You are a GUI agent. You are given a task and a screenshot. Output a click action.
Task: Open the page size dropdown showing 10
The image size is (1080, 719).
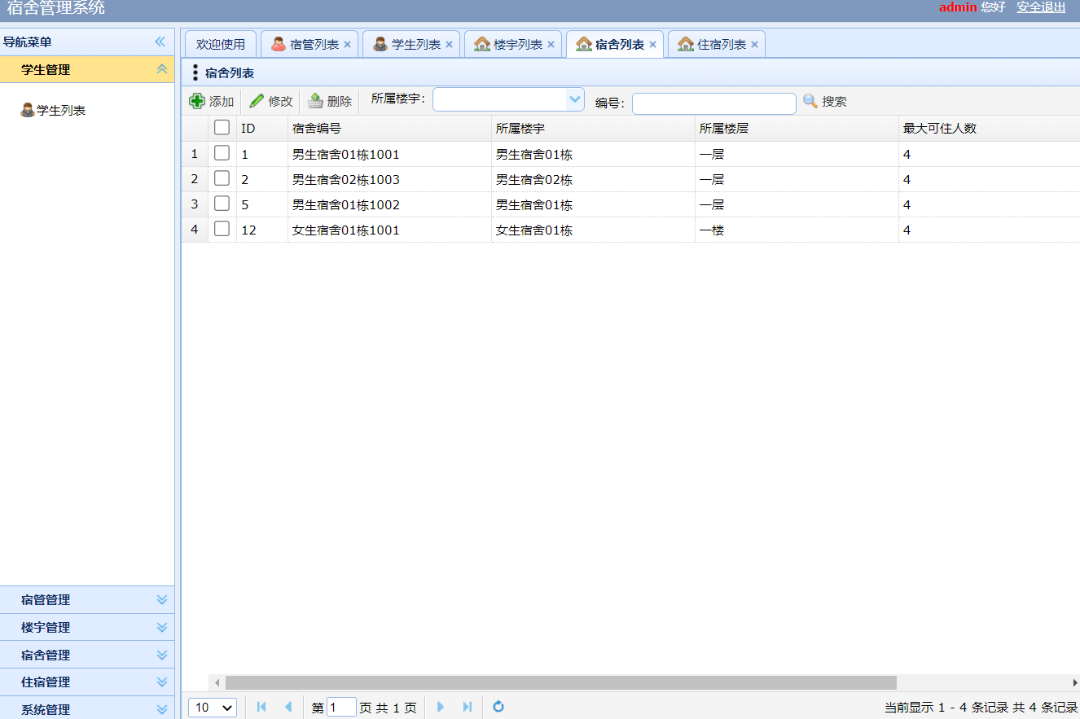coord(212,707)
